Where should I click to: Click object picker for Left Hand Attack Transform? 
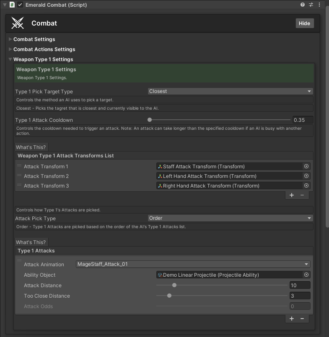306,176
